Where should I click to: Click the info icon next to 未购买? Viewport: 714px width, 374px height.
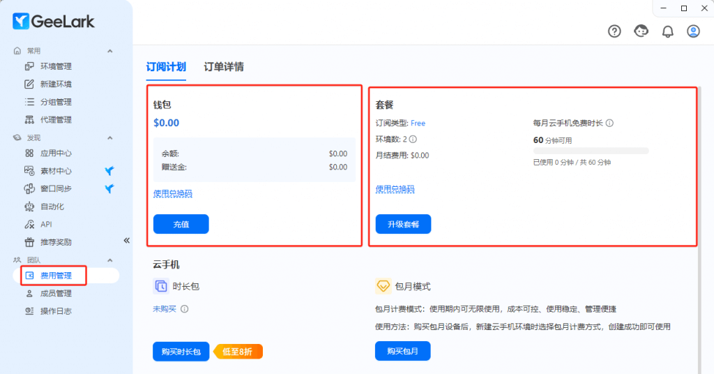pos(185,308)
